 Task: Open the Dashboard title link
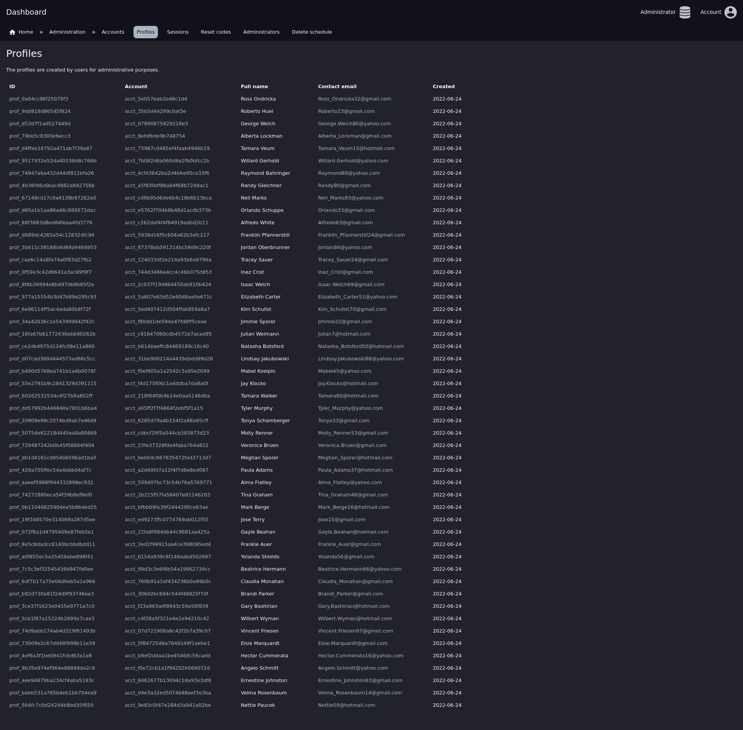pos(26,12)
